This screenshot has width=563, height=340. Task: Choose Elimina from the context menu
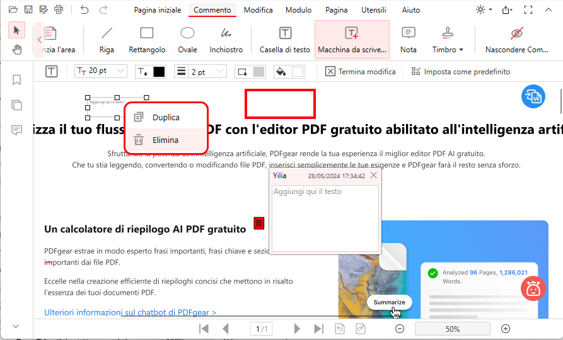pos(166,140)
